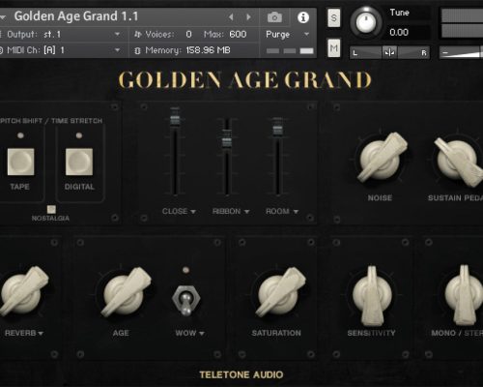Viewport: 483px width, 387px height.
Task: Load the next instrument preset arrow
Action: tap(248, 16)
